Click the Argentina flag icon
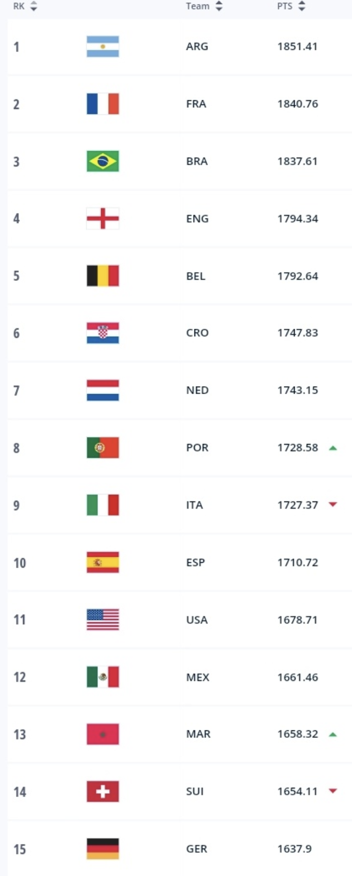Image resolution: width=352 pixels, height=876 pixels. coord(103,46)
